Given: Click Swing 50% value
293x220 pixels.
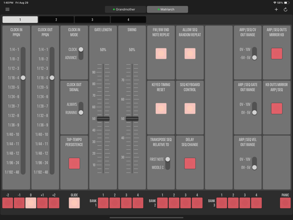Looking at the screenshot, I should click(132, 49).
